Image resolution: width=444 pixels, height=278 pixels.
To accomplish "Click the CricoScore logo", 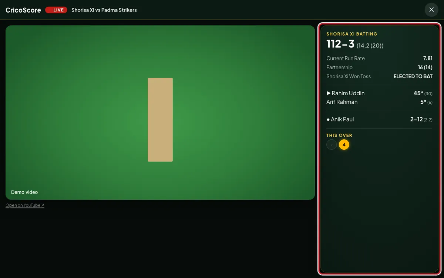I will (x=23, y=10).
